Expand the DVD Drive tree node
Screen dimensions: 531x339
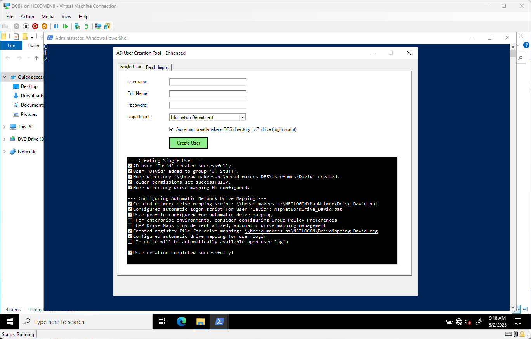[5, 139]
